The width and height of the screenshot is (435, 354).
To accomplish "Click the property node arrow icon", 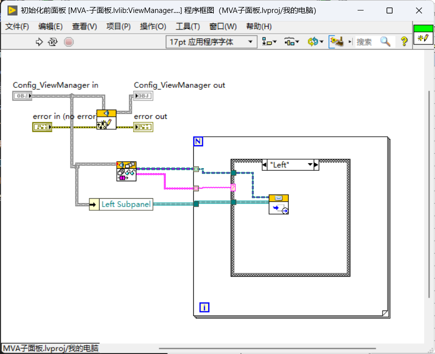I will coord(94,205).
